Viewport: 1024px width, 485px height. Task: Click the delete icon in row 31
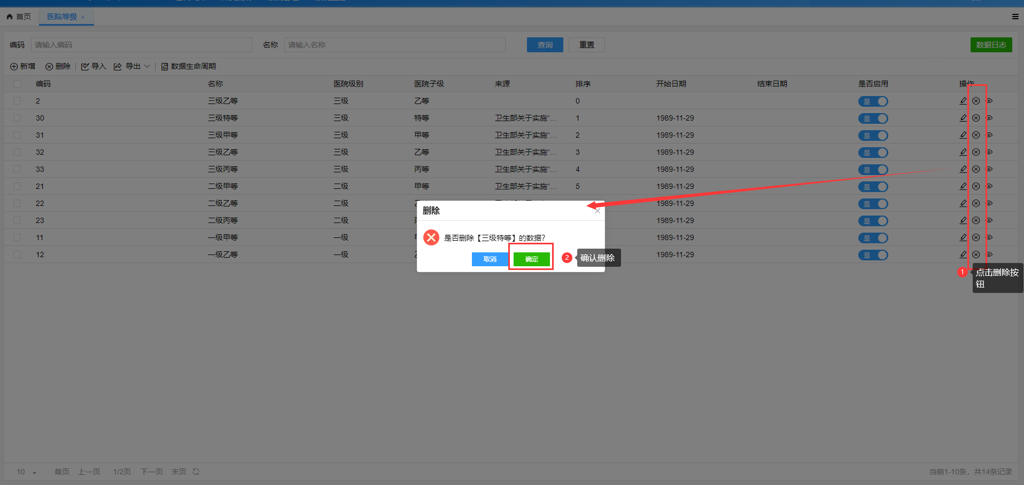(x=976, y=135)
